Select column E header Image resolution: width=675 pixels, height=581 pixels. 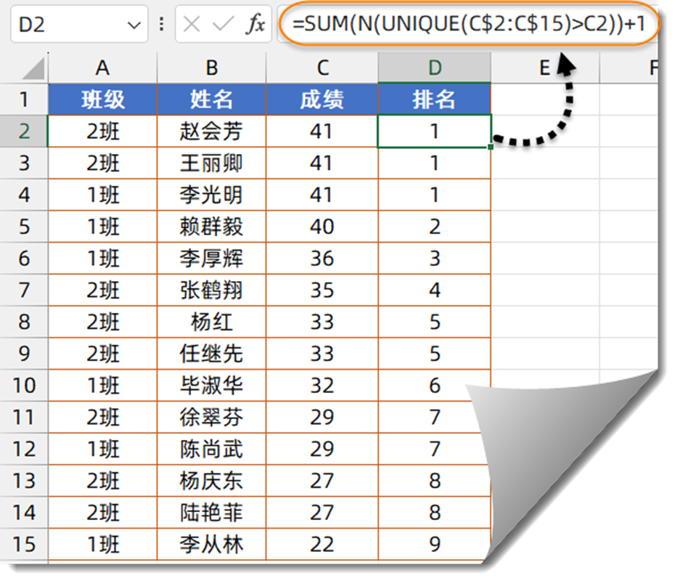pyautogui.click(x=545, y=68)
